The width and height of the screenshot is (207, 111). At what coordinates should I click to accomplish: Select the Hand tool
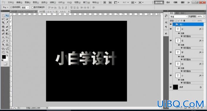pos(3,52)
